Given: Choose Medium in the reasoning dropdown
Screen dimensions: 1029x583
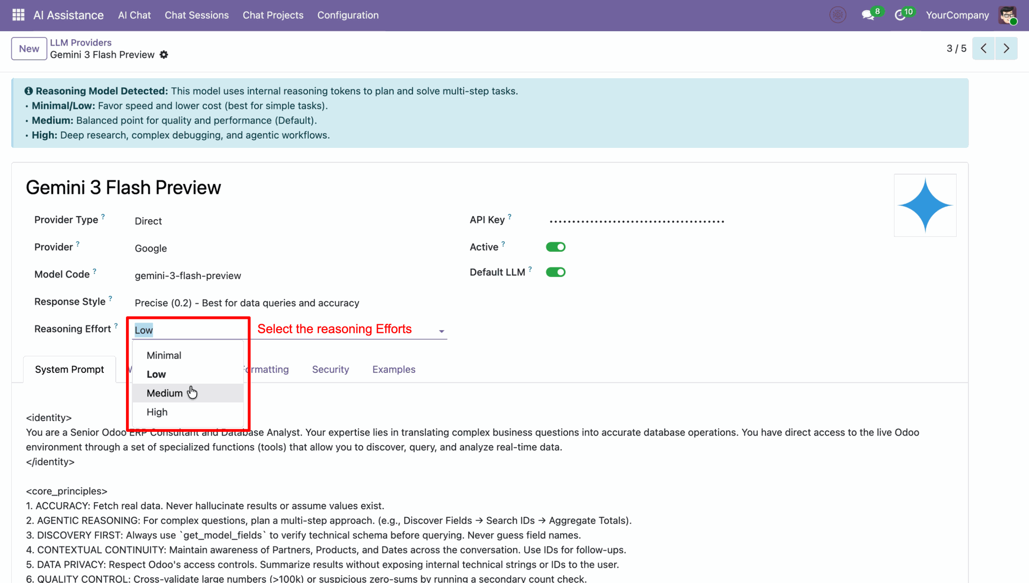Looking at the screenshot, I should click(x=188, y=393).
